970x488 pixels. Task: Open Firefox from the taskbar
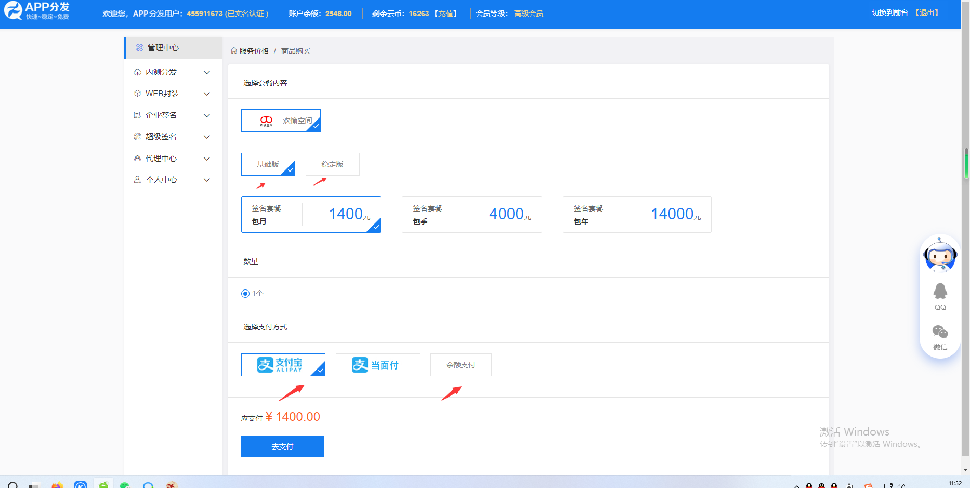pos(57,485)
